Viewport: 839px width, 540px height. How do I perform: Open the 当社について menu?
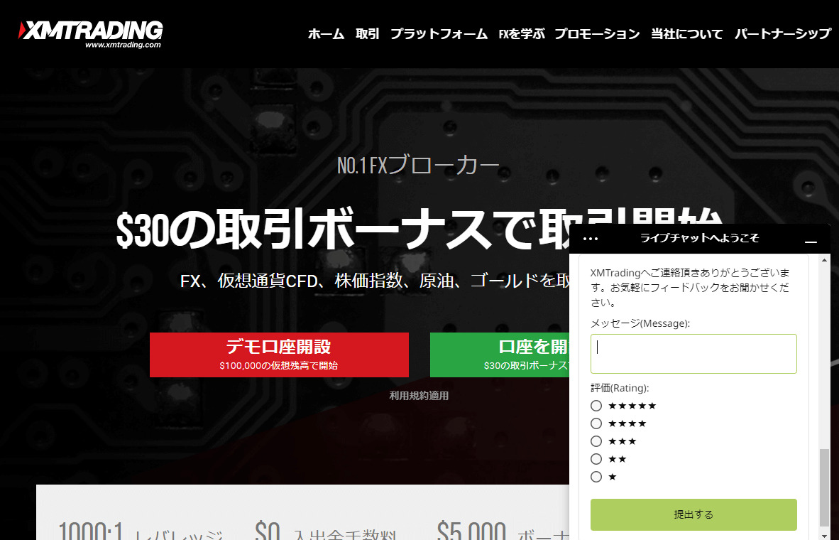click(687, 34)
